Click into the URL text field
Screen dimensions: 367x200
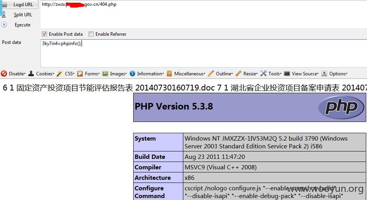[204, 14]
